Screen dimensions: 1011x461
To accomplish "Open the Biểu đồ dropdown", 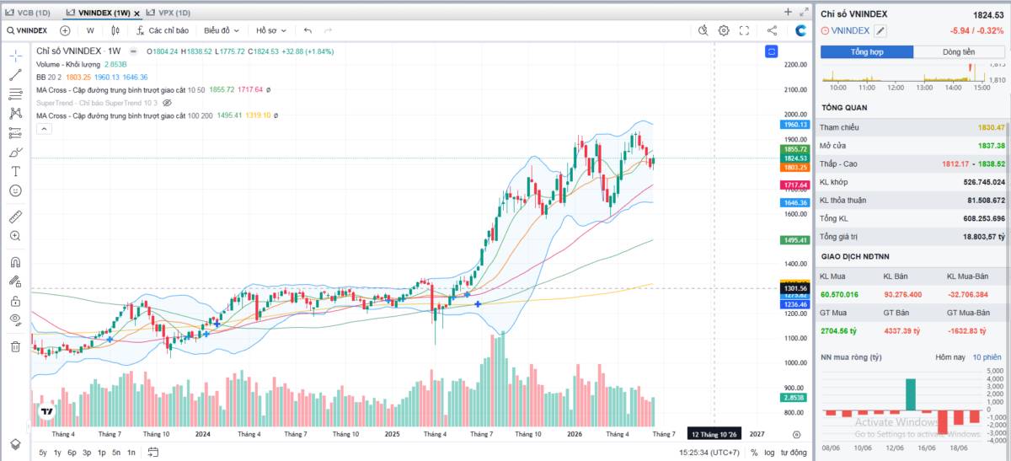I will click(x=222, y=30).
